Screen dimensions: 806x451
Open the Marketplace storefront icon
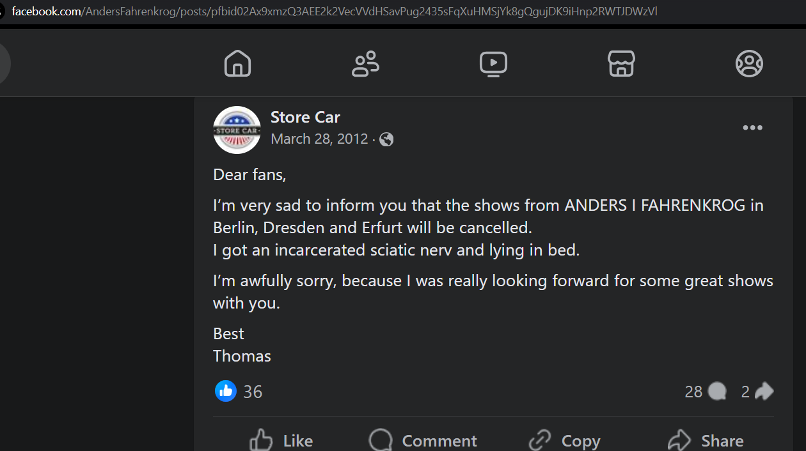coord(621,63)
